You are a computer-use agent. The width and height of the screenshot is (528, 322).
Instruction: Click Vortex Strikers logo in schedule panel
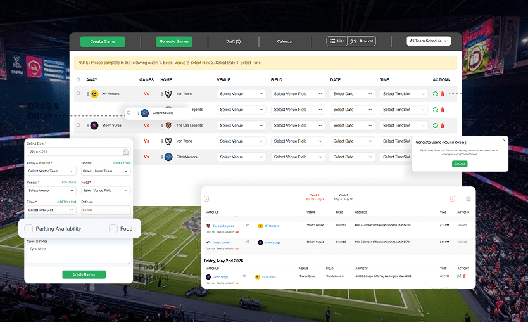(208, 242)
